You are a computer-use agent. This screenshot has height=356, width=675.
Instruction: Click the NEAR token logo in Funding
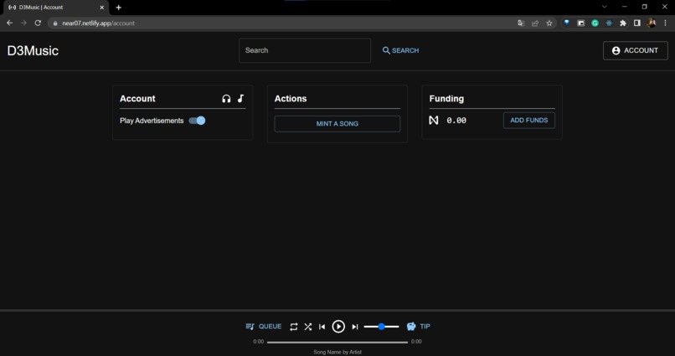click(x=434, y=121)
